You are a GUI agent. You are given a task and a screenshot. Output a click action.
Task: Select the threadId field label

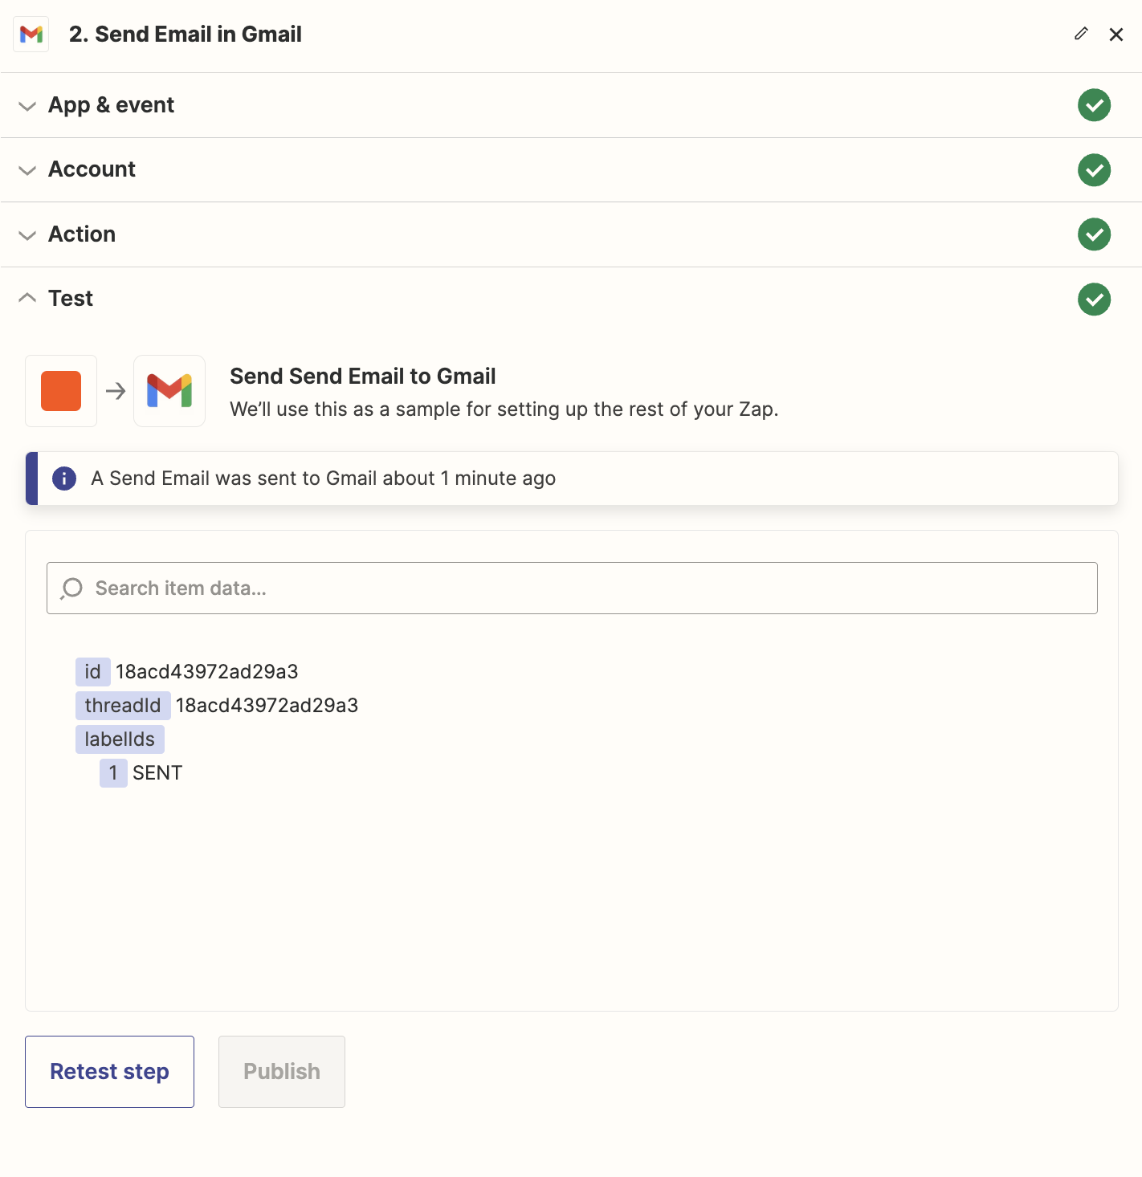(x=123, y=706)
